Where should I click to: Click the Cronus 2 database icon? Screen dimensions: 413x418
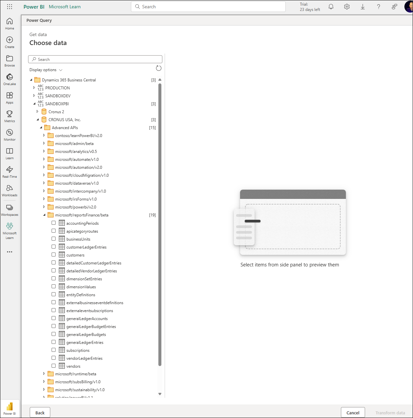click(x=44, y=112)
